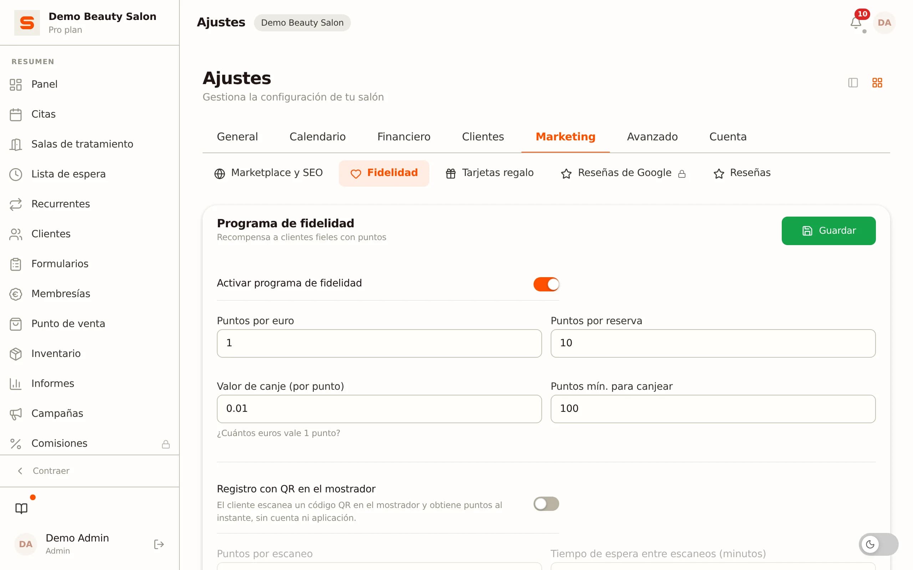Open the Cuenta tab
The height and width of the screenshot is (570, 913).
coord(728,136)
